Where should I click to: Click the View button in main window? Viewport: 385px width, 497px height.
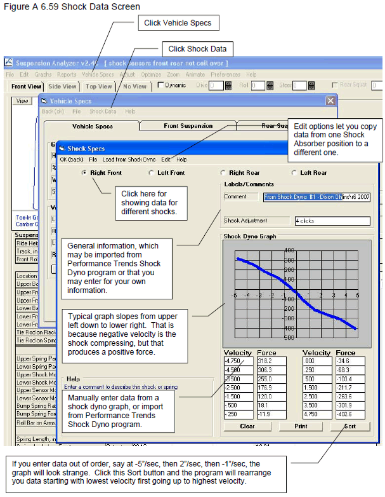[x=22, y=101]
